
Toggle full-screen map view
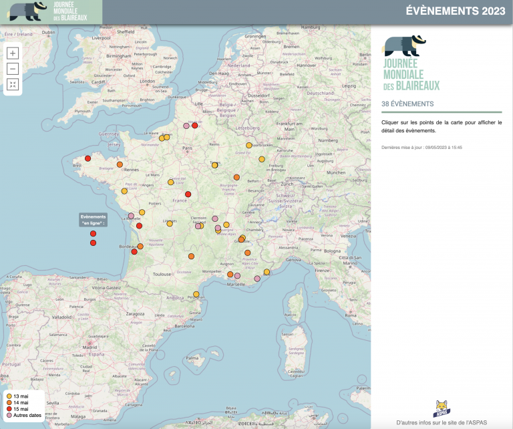pos(13,85)
